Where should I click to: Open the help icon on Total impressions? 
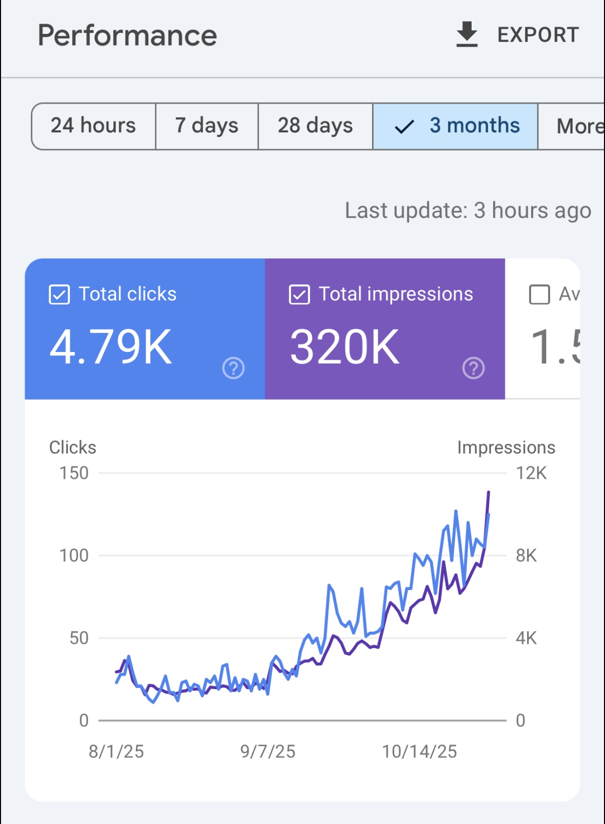coord(473,368)
